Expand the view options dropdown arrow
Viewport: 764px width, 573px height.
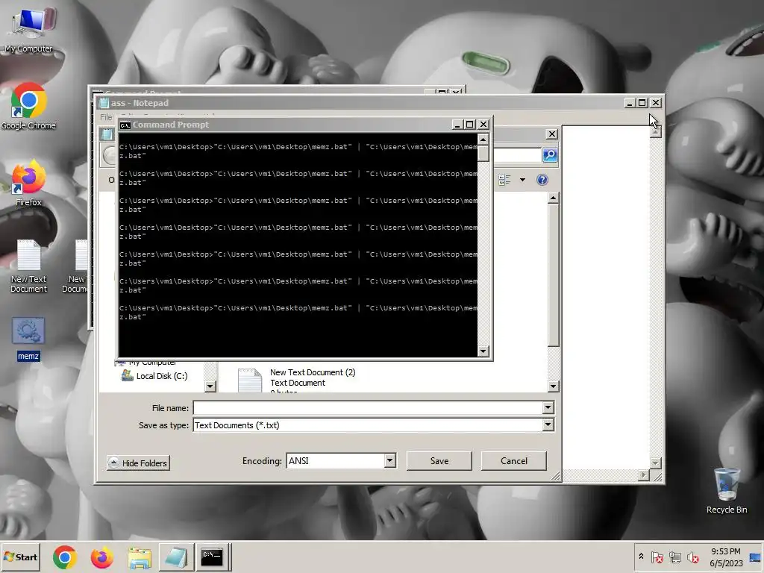click(x=522, y=180)
